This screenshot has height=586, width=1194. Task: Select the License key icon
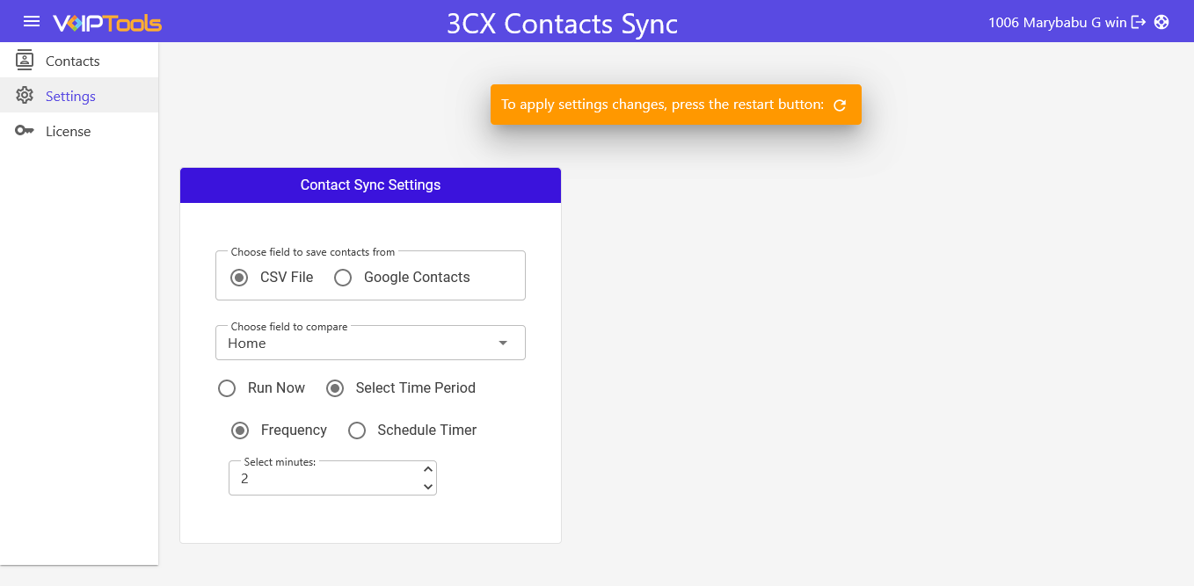pyautogui.click(x=25, y=130)
